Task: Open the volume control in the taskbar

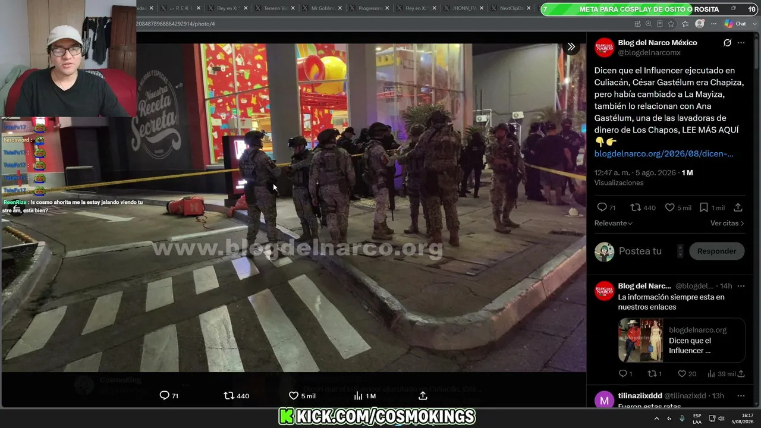Action: click(x=721, y=418)
